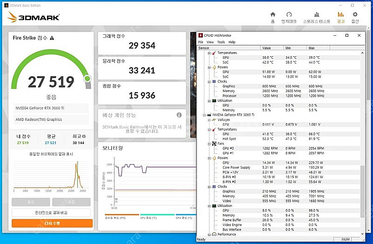Click the NVIDIA GeForce RTX 3060 Ti device icon

click(x=209, y=115)
